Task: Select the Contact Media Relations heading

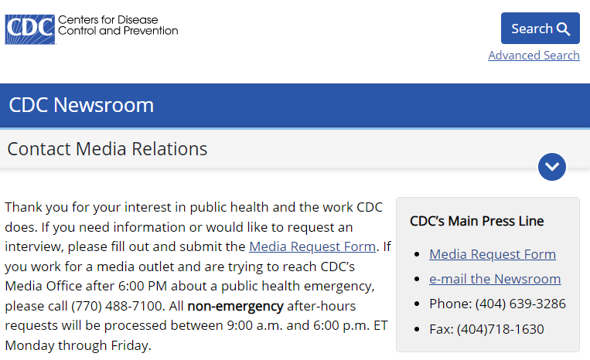Action: pos(107,149)
